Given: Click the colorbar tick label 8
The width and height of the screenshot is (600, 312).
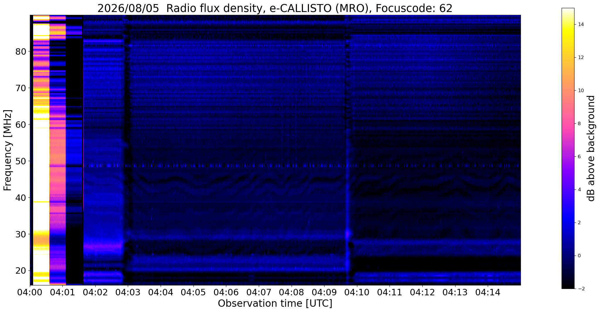Looking at the screenshot, I should click(x=579, y=123).
